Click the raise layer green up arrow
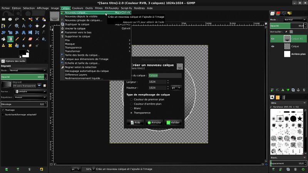The image size is (308, 173). tap(283, 90)
